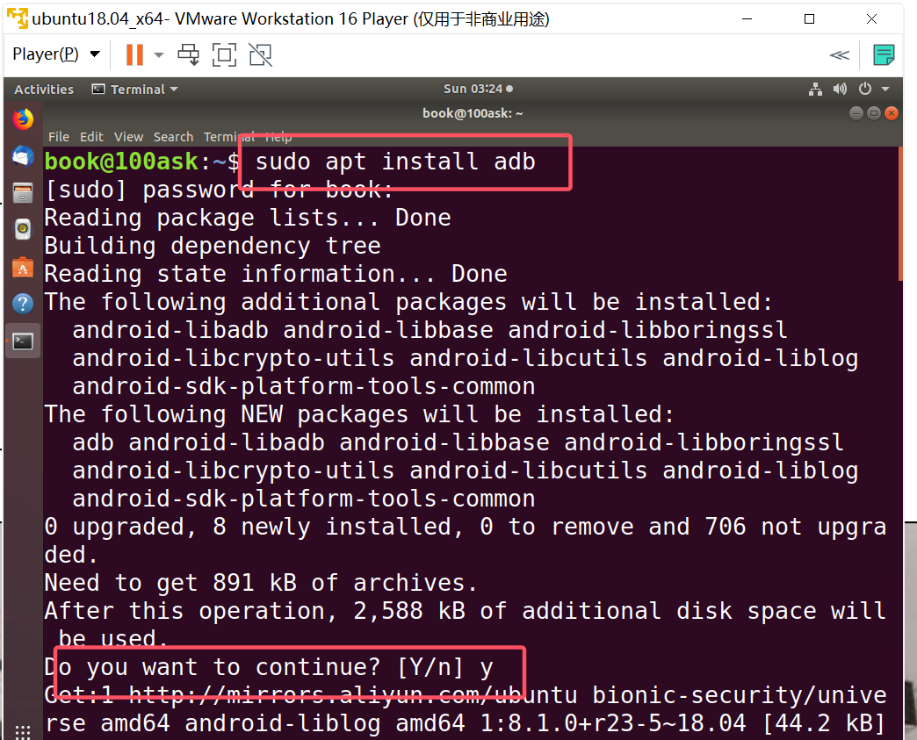Click the mirrors.aliyun.com URL line
The height and width of the screenshot is (740, 917).
coord(466,695)
